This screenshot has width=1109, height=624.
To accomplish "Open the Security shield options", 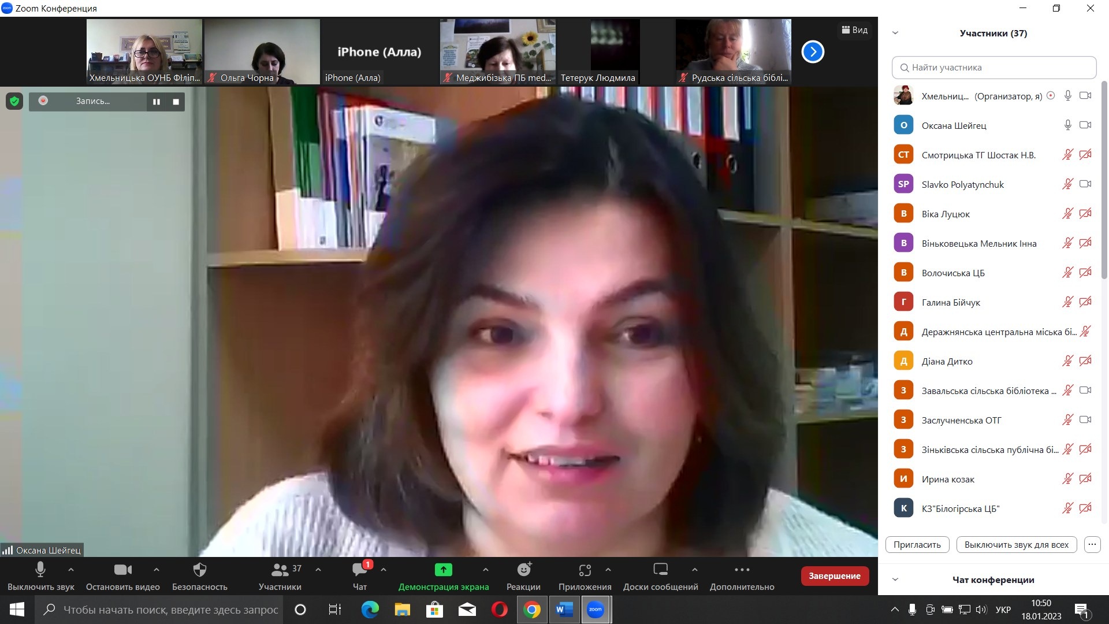I will point(199,576).
